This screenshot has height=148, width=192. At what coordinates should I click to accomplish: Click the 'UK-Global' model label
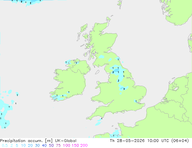66,141
